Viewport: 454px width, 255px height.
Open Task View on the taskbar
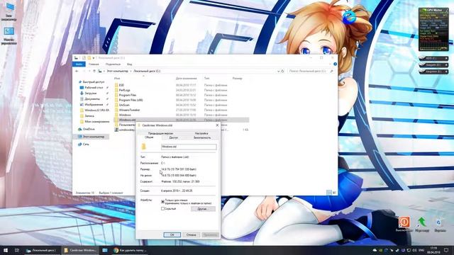(17, 250)
